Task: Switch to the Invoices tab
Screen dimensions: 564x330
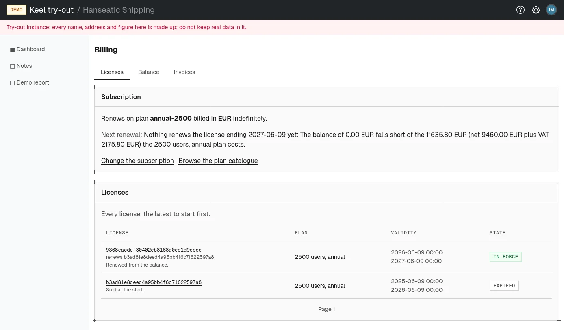Action: (x=184, y=72)
